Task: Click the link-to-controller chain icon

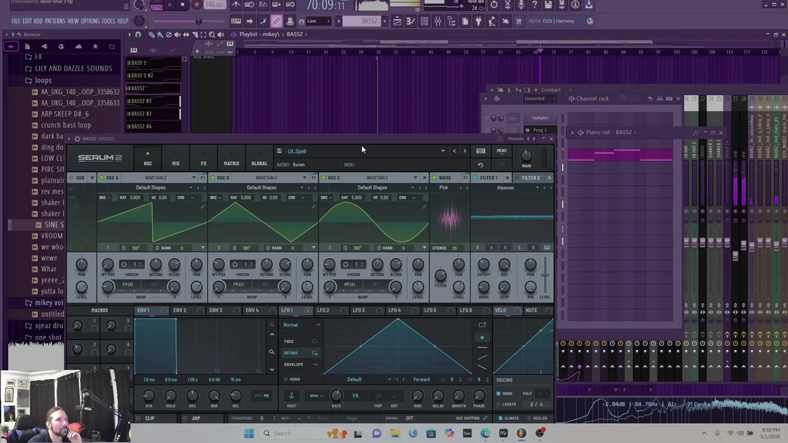Action: click(276, 22)
